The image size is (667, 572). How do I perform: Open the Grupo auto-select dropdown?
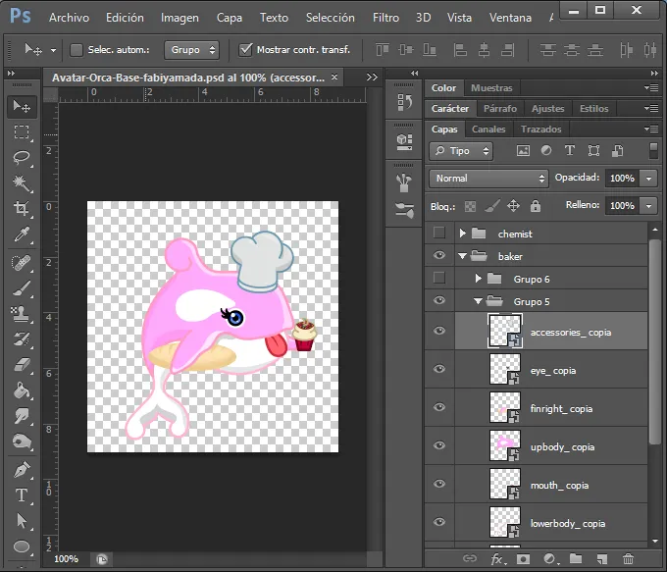pyautogui.click(x=192, y=50)
